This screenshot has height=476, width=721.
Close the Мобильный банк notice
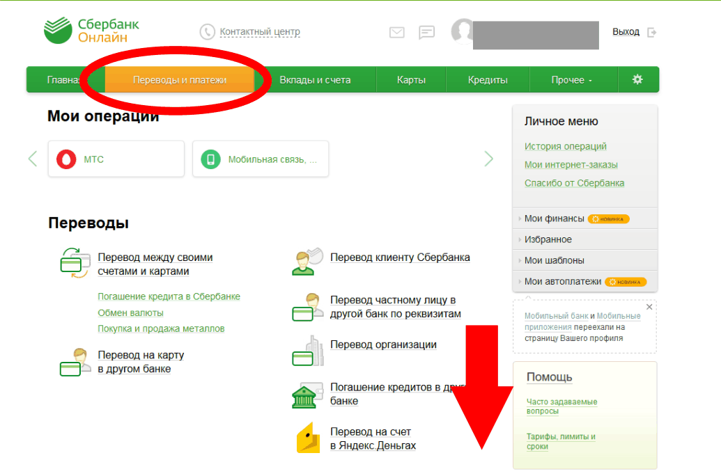coord(649,307)
